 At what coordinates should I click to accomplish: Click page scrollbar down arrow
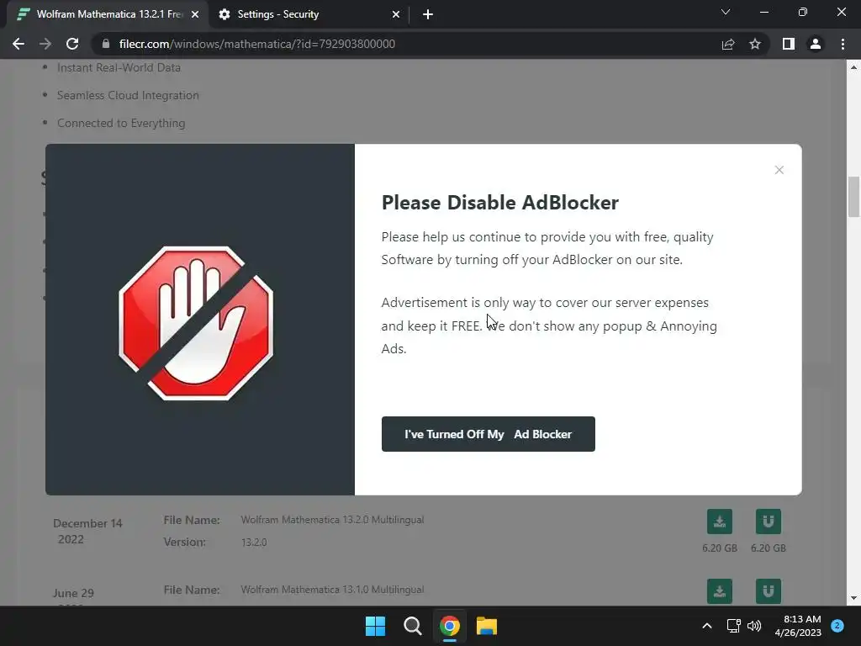point(853,598)
